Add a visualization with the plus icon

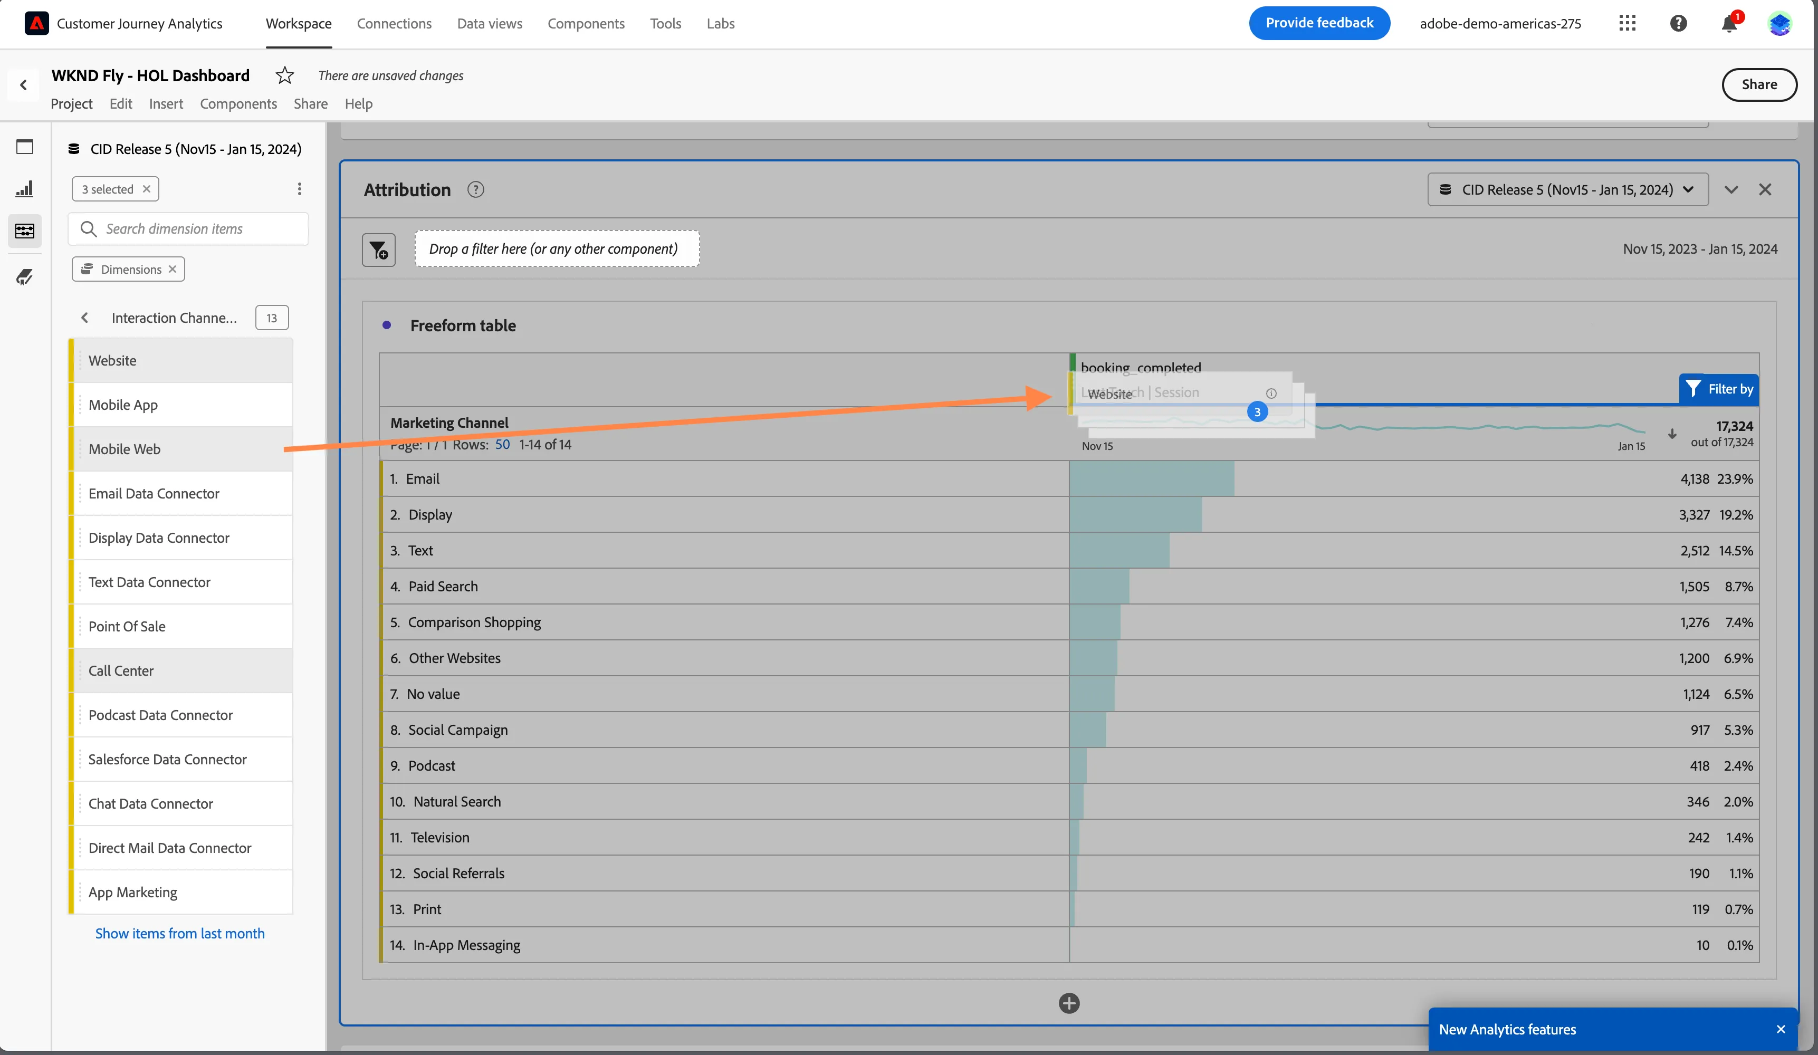(1069, 1003)
